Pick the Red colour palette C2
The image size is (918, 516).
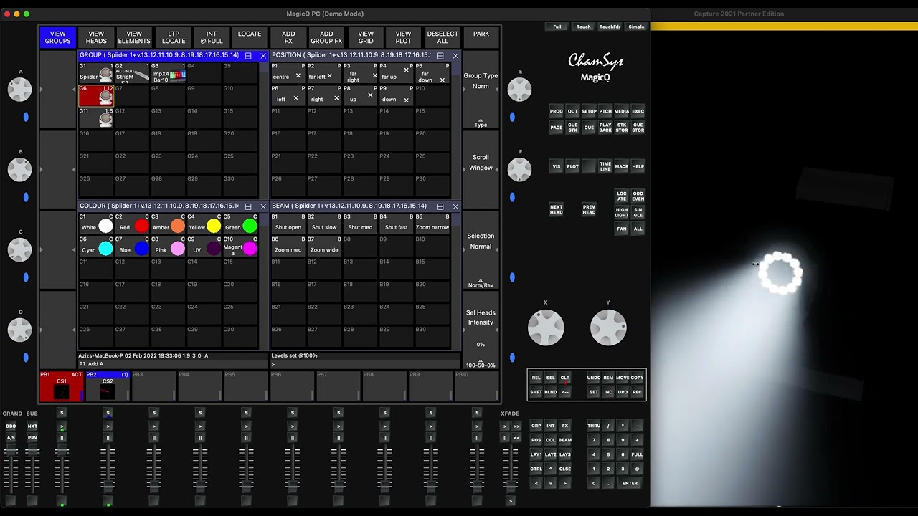pos(132,224)
